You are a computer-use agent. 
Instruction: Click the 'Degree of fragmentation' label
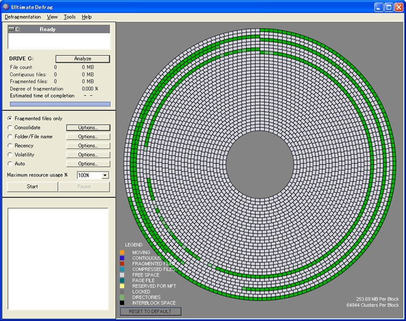coord(37,89)
